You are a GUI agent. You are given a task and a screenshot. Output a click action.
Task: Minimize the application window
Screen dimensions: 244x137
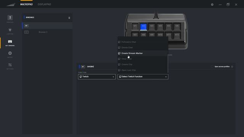pyautogui.click(x=220, y=5)
